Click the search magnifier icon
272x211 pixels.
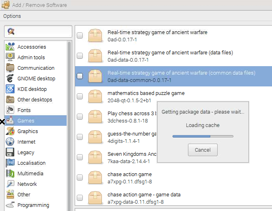pos(11,31)
